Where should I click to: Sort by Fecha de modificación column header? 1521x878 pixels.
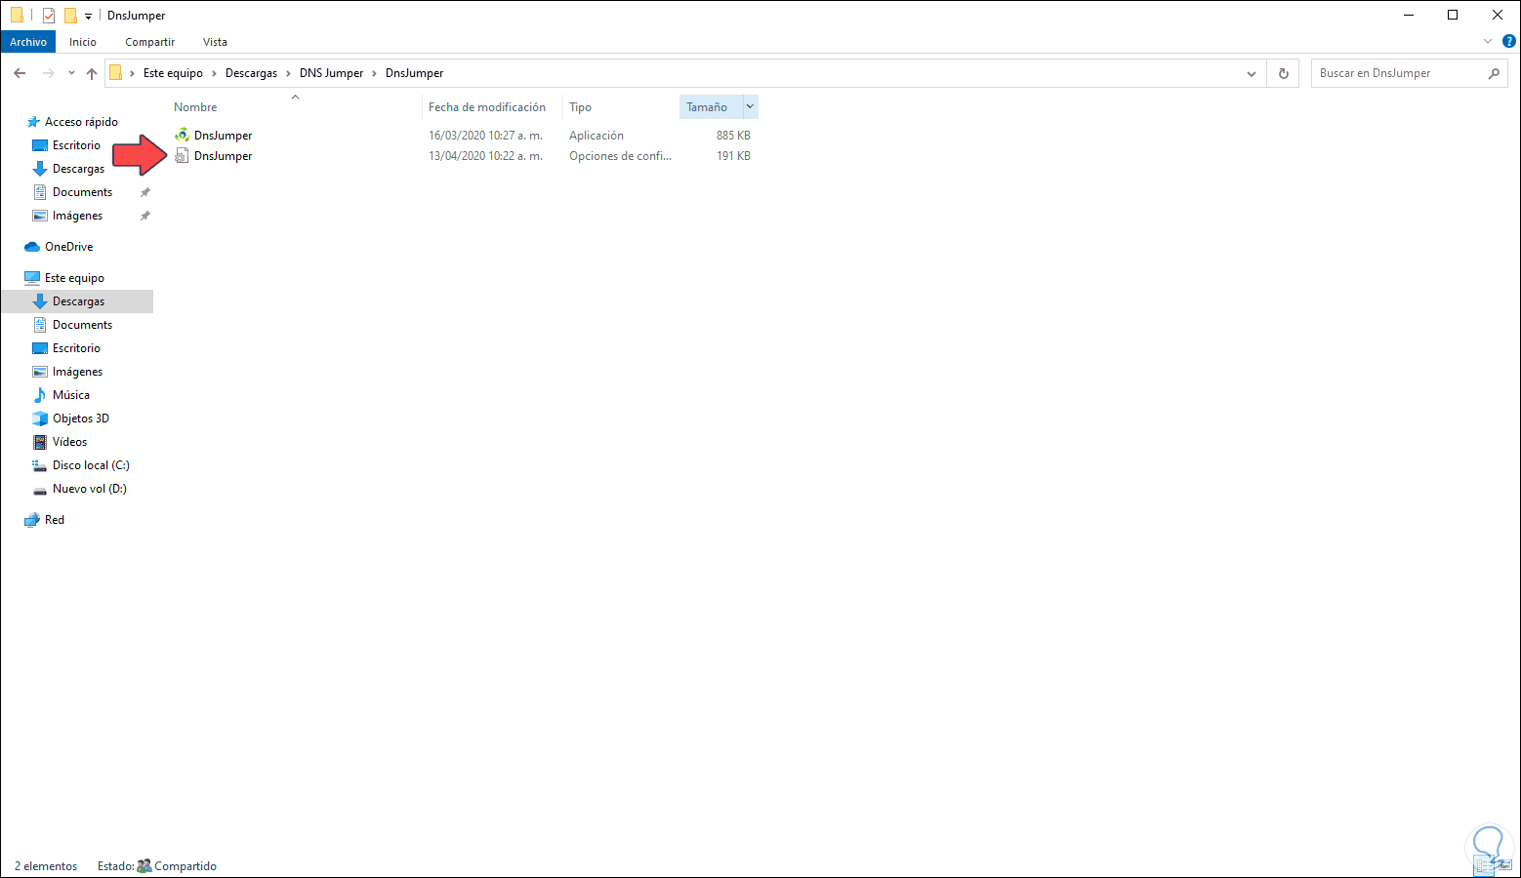point(487,106)
